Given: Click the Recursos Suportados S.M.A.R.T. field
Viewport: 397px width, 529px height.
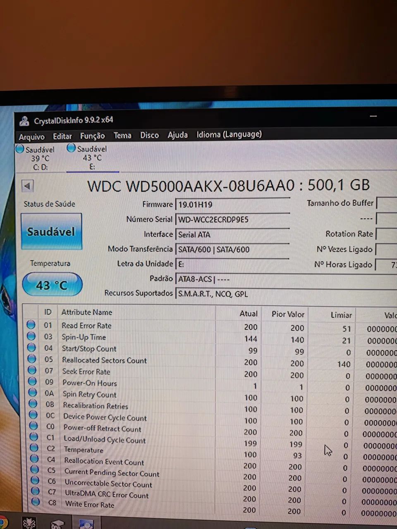Looking at the screenshot, I should click(286, 294).
